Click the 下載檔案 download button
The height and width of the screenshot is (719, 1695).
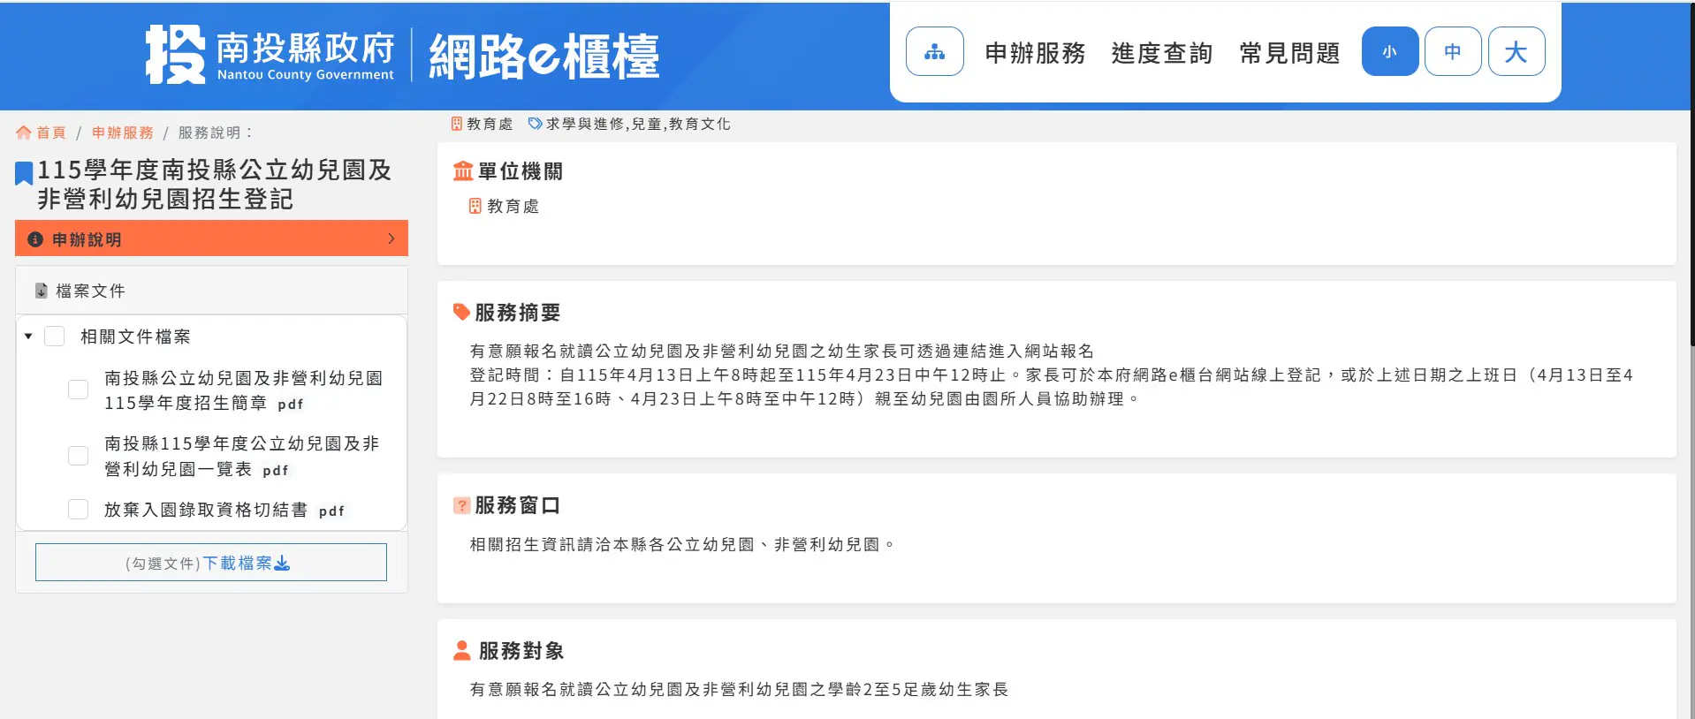[x=211, y=563]
